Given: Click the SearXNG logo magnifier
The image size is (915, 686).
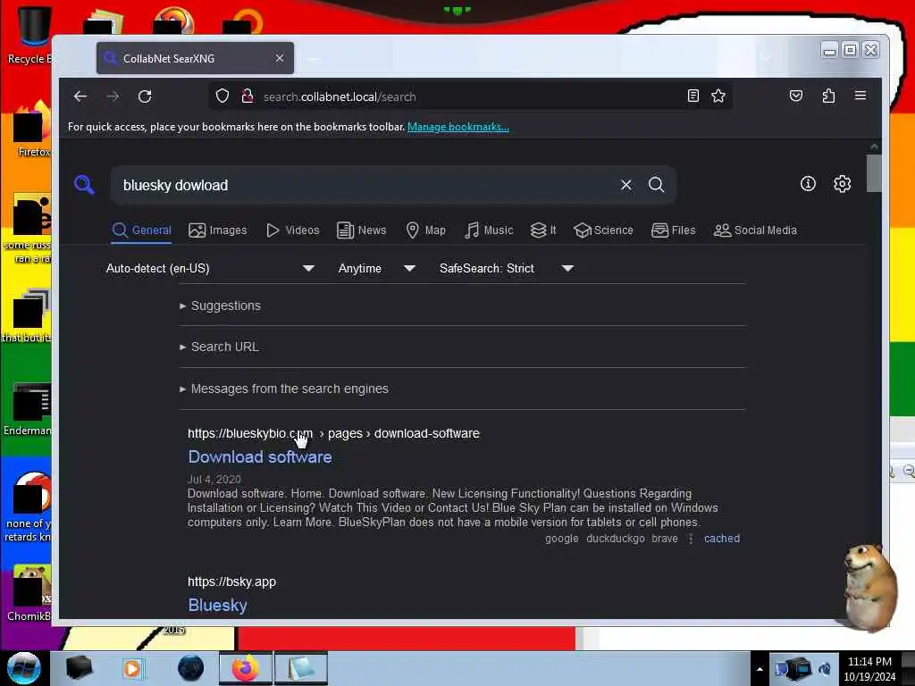Looking at the screenshot, I should (x=84, y=184).
